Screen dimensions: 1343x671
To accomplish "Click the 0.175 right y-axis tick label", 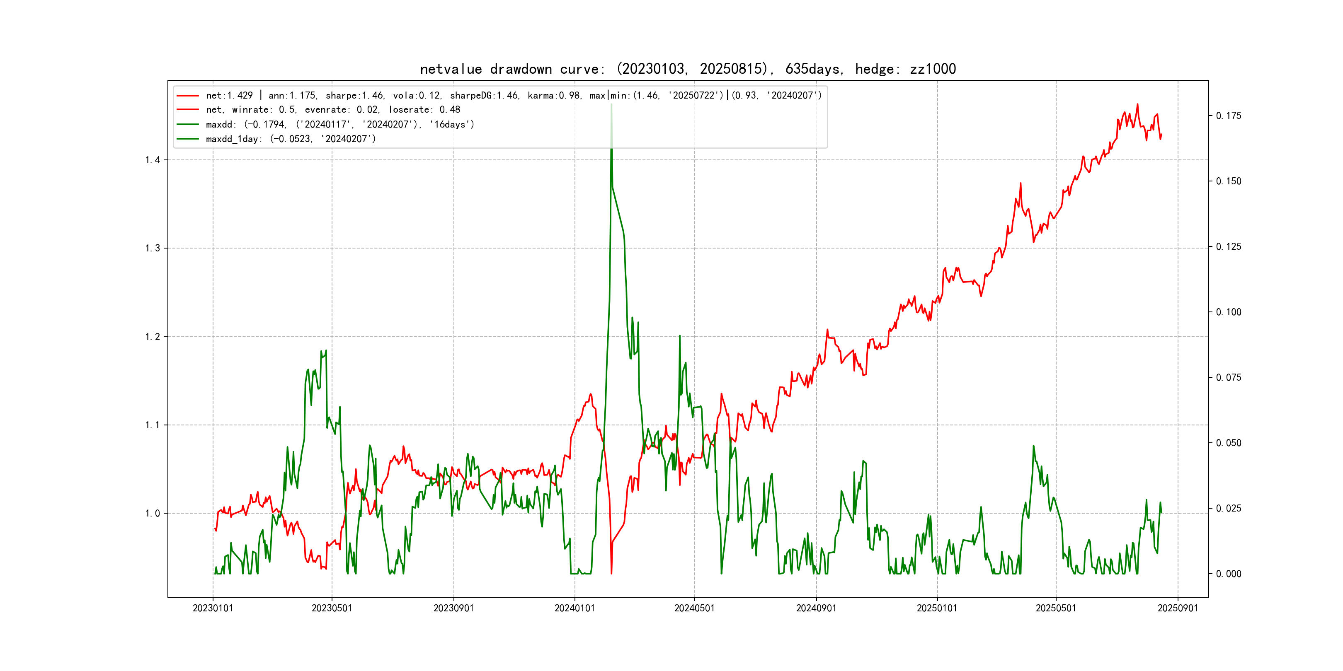I will point(1228,116).
